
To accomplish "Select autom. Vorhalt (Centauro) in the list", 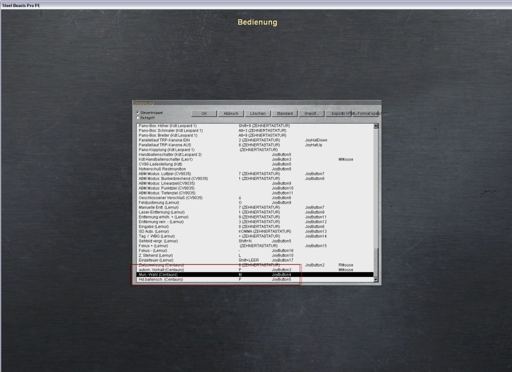I will [x=161, y=269].
